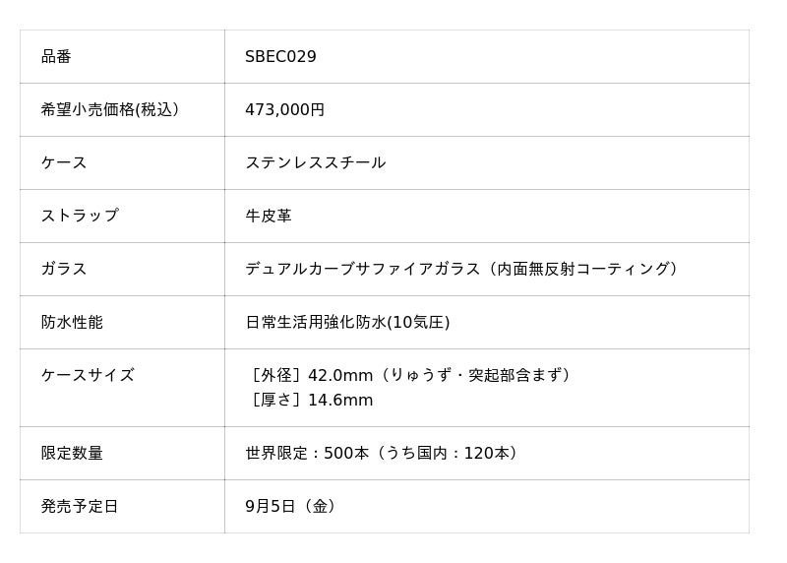Select the SBEC029 model number text
Screen dimensions: 787x563
click(280, 57)
